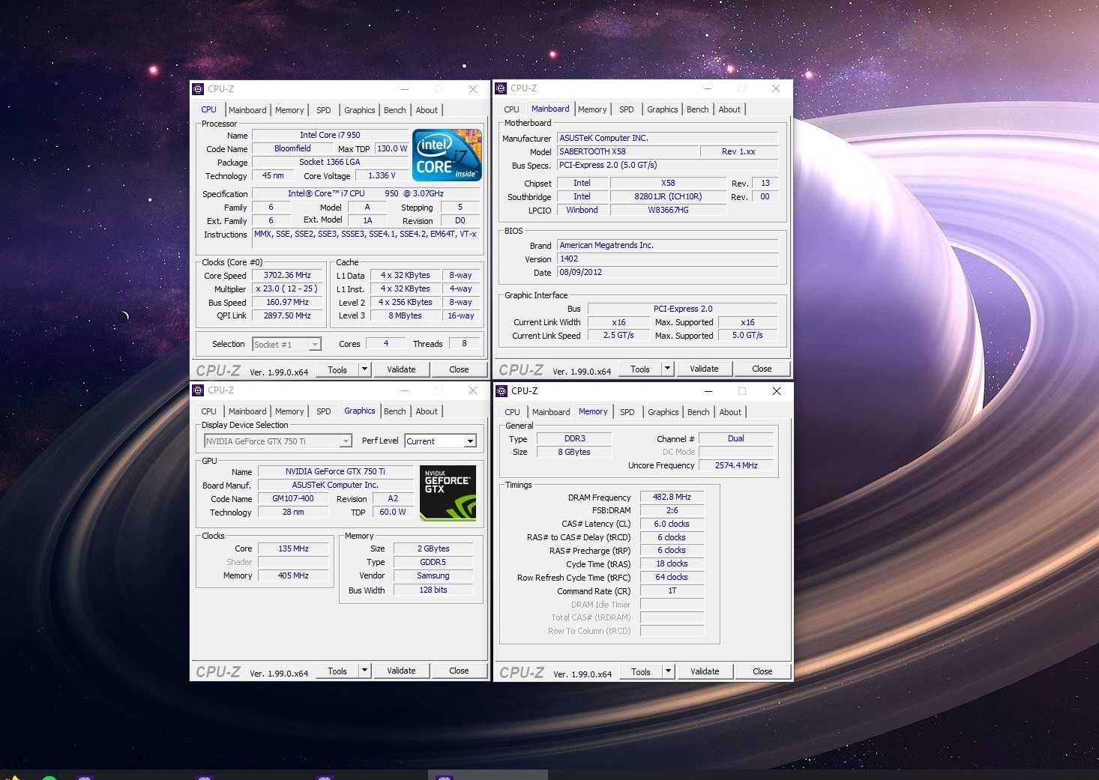
Task: Click Tools button in the CPU-tab window
Action: click(x=337, y=369)
